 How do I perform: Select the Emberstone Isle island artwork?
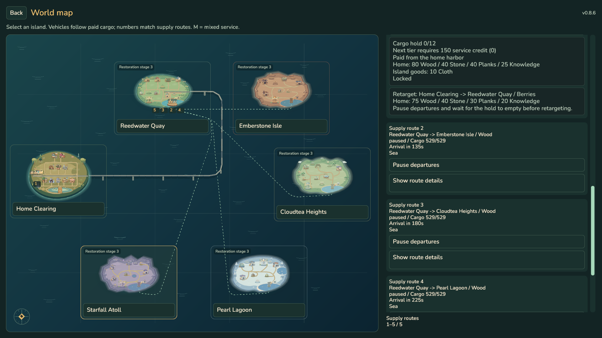tap(281, 90)
